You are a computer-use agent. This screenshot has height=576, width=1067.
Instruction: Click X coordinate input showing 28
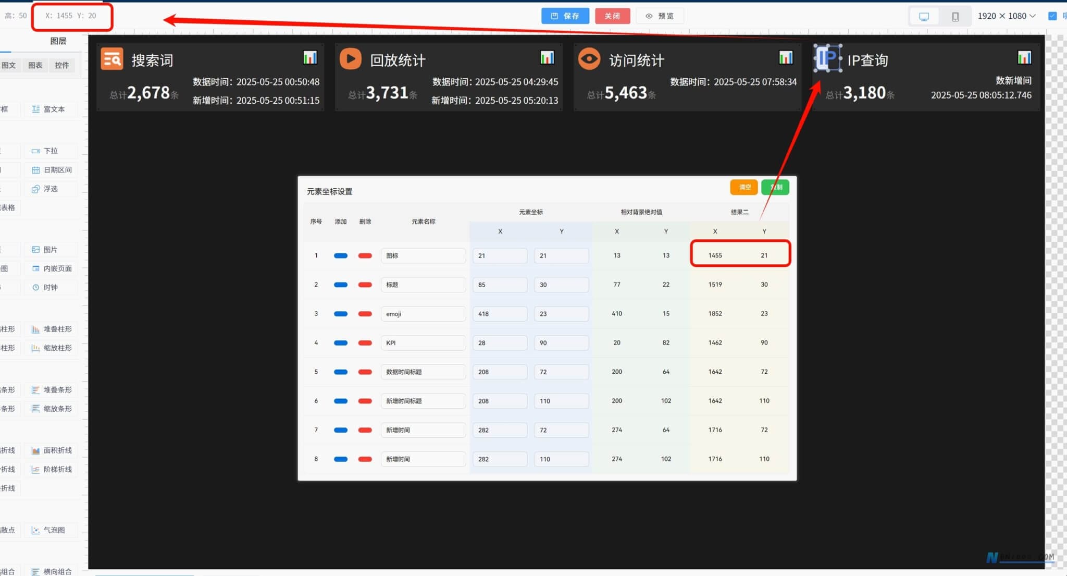click(500, 343)
